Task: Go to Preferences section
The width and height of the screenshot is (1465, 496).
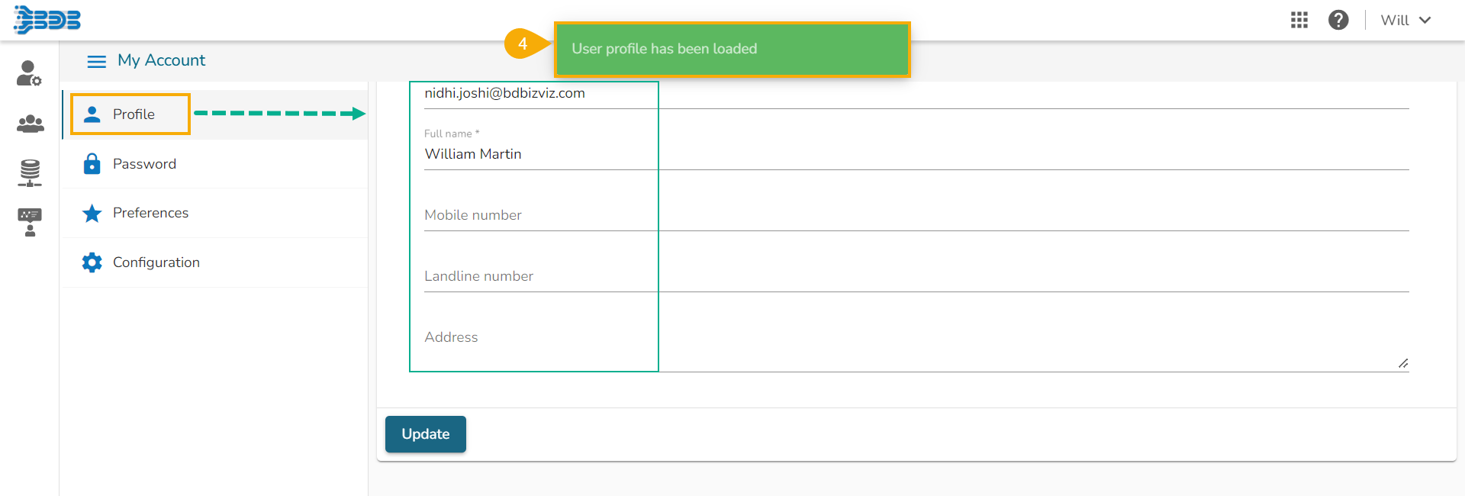Action: 150,213
